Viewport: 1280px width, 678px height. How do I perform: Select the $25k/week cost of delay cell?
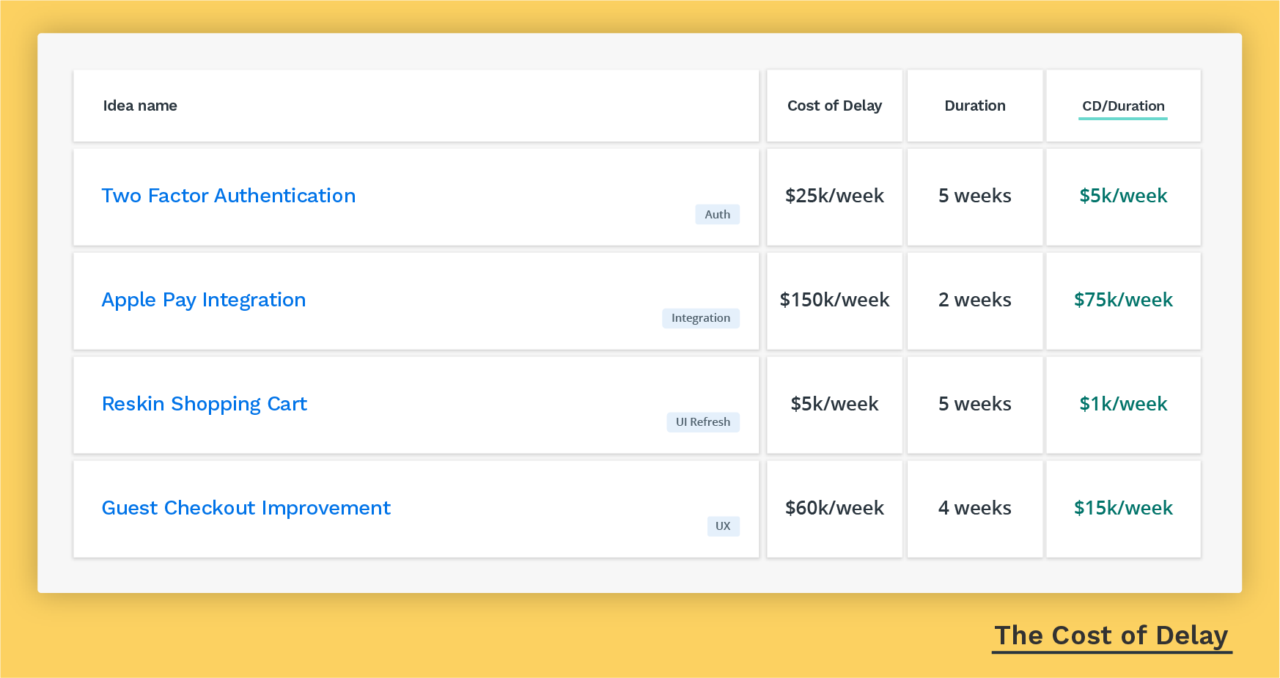[834, 196]
